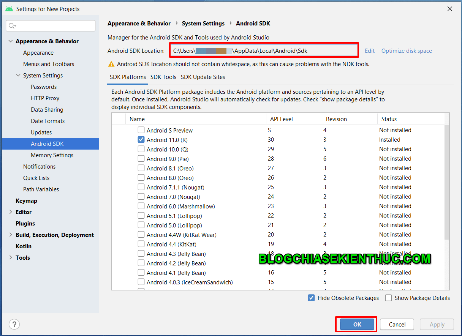Screen dimensions: 462x336
Task: Click the Android 7.0 (Nougat) row name
Action: click(173, 197)
